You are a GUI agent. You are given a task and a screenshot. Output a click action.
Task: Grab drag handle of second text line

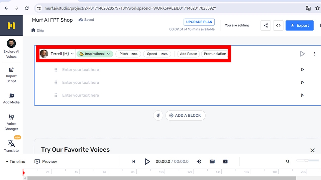(x=56, y=82)
